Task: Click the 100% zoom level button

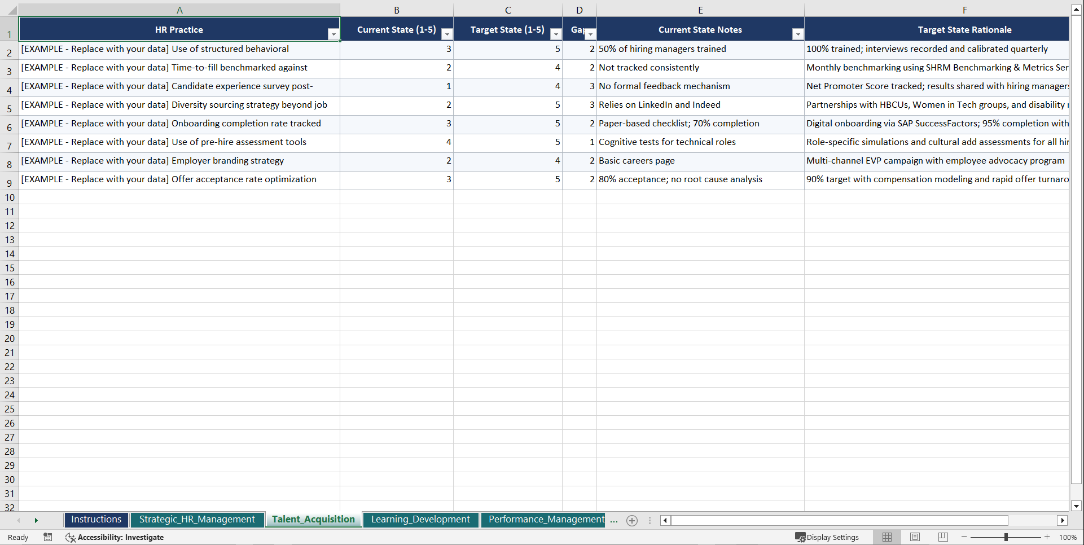Action: [x=1068, y=537]
